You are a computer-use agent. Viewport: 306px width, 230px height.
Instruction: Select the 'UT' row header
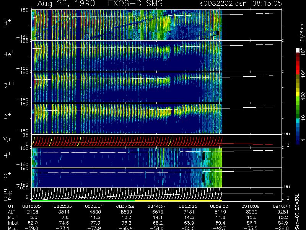pyautogui.click(x=11, y=206)
